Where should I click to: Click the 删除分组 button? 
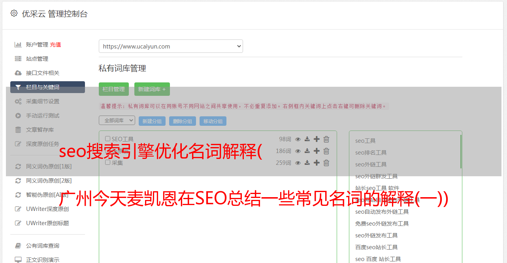pyautogui.click(x=183, y=121)
